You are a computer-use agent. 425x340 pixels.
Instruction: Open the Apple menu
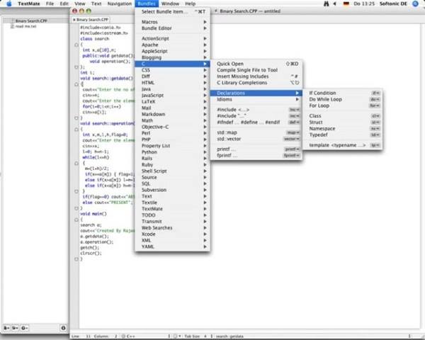[9, 4]
